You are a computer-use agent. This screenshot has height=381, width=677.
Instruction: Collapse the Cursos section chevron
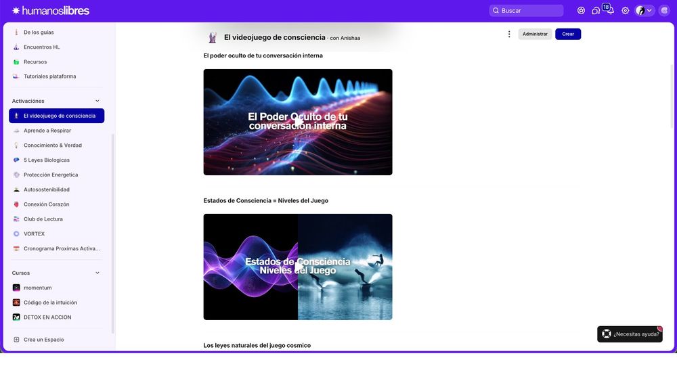click(97, 273)
